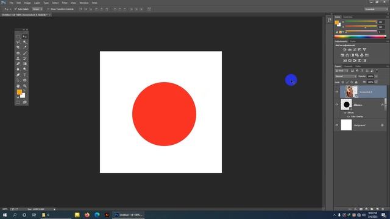Toggle visibility of layer Effects

click(345, 113)
